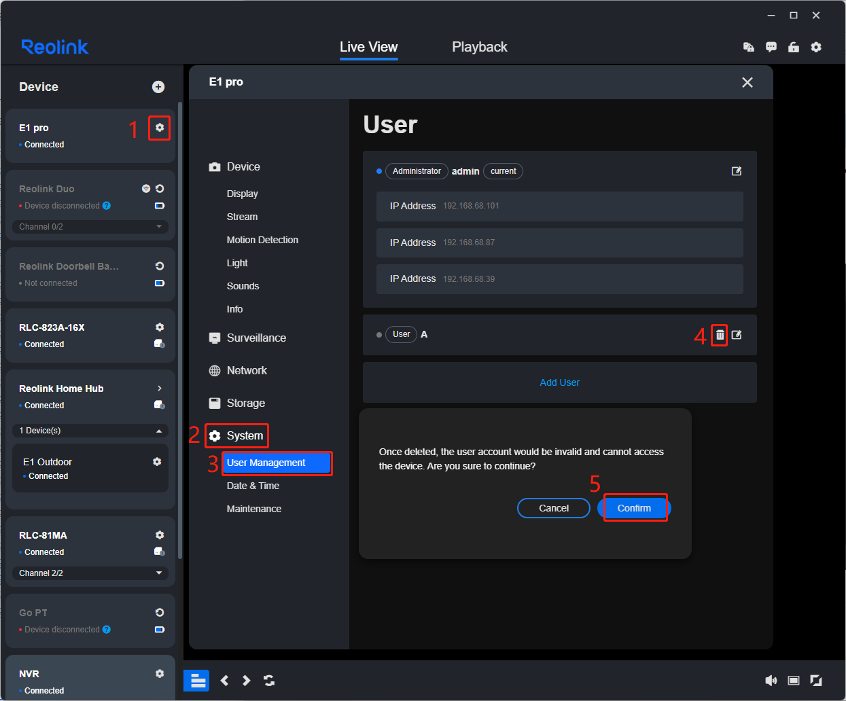Expand the Reolink Duo Channel 0/2 dropdown
The image size is (846, 701).
click(x=90, y=227)
